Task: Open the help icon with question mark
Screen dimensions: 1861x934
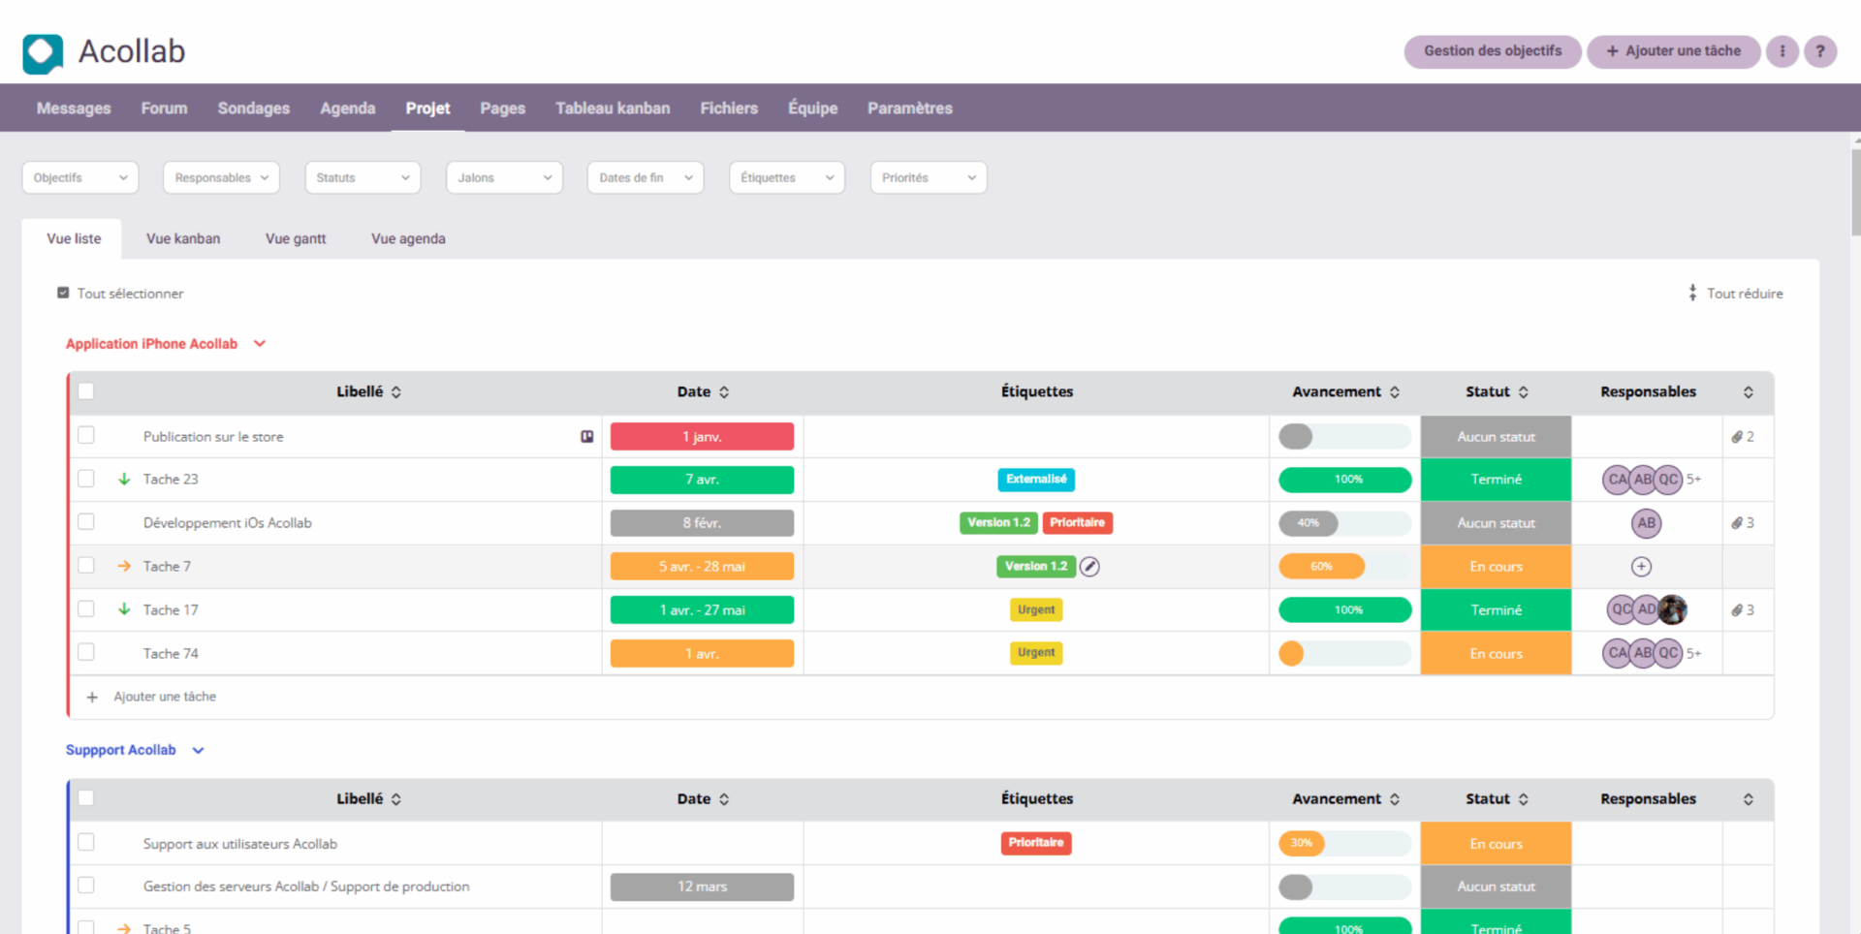Action: [1820, 51]
